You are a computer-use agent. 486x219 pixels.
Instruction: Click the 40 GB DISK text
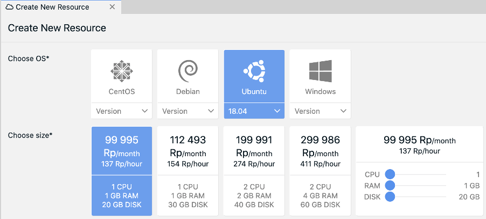(254, 205)
